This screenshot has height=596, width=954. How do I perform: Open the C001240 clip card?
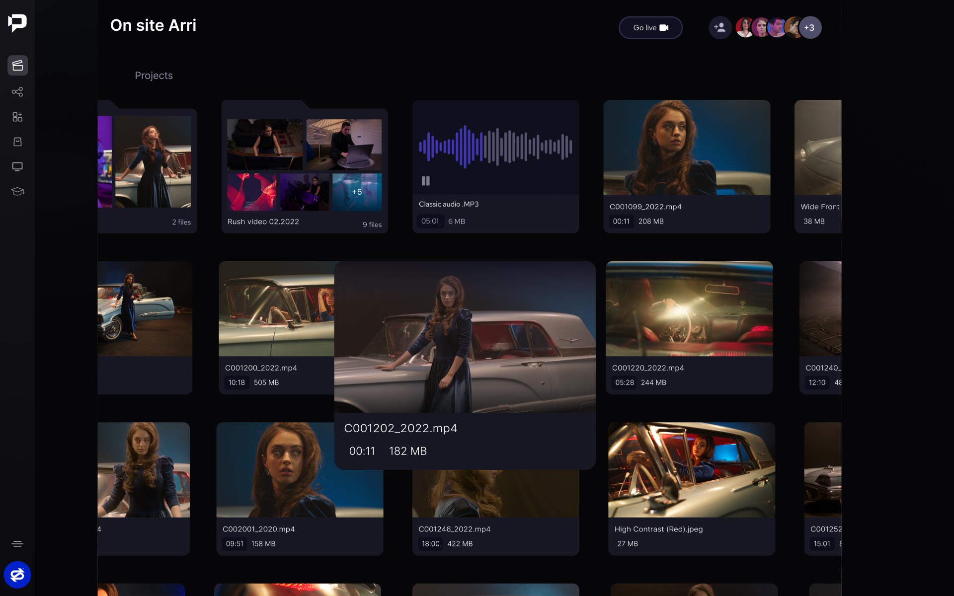point(821,328)
